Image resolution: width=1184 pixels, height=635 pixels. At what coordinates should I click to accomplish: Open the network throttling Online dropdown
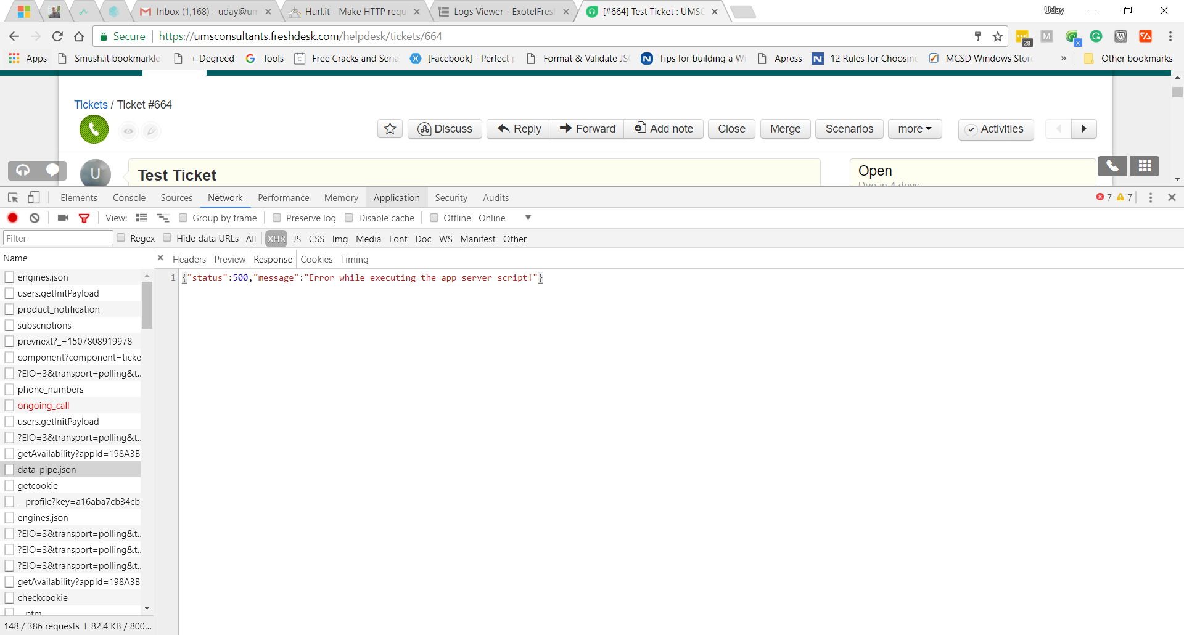click(x=504, y=218)
